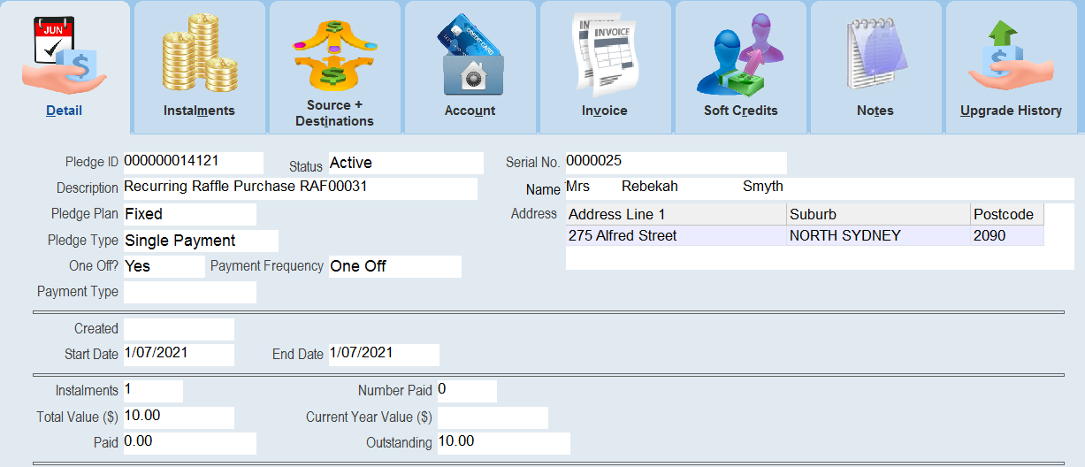Select the 275 Alfred Street address cell
This screenshot has height=467, width=1085.
coord(676,235)
